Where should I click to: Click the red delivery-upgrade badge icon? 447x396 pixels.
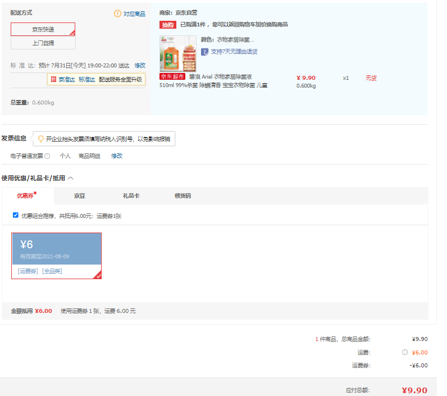pos(53,79)
